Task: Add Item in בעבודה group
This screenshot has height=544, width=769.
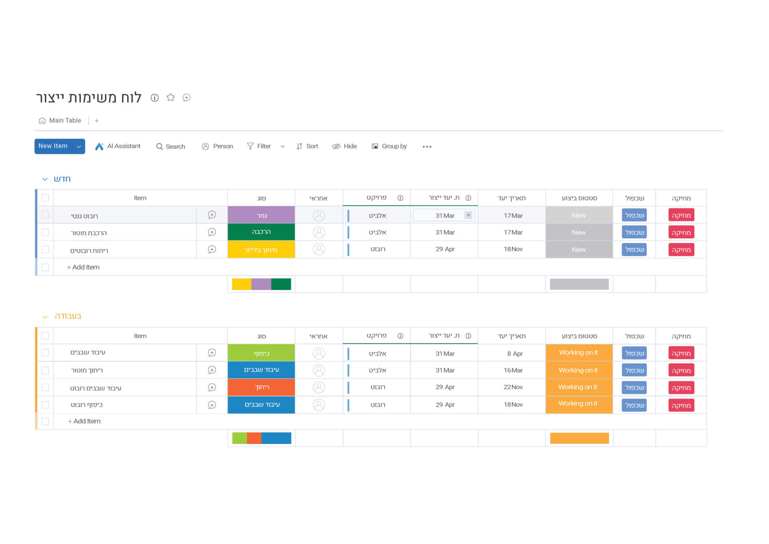Action: coord(84,421)
